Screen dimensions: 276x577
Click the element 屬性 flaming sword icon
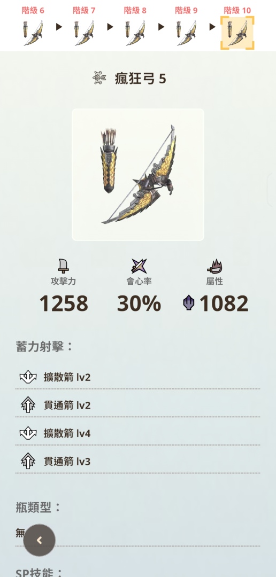pos(214,266)
